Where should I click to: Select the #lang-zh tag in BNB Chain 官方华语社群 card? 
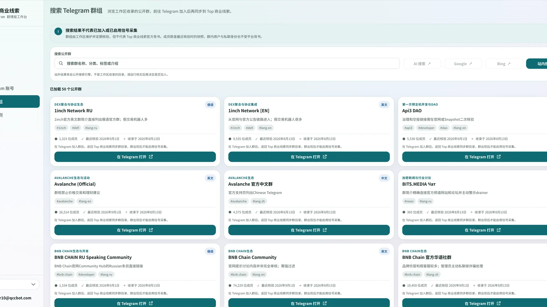(432, 275)
